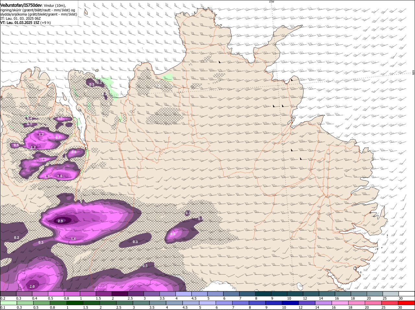The image size is (415, 310).
Task: Click the '2.2' precipitation value label
Action: [x=33, y=147]
